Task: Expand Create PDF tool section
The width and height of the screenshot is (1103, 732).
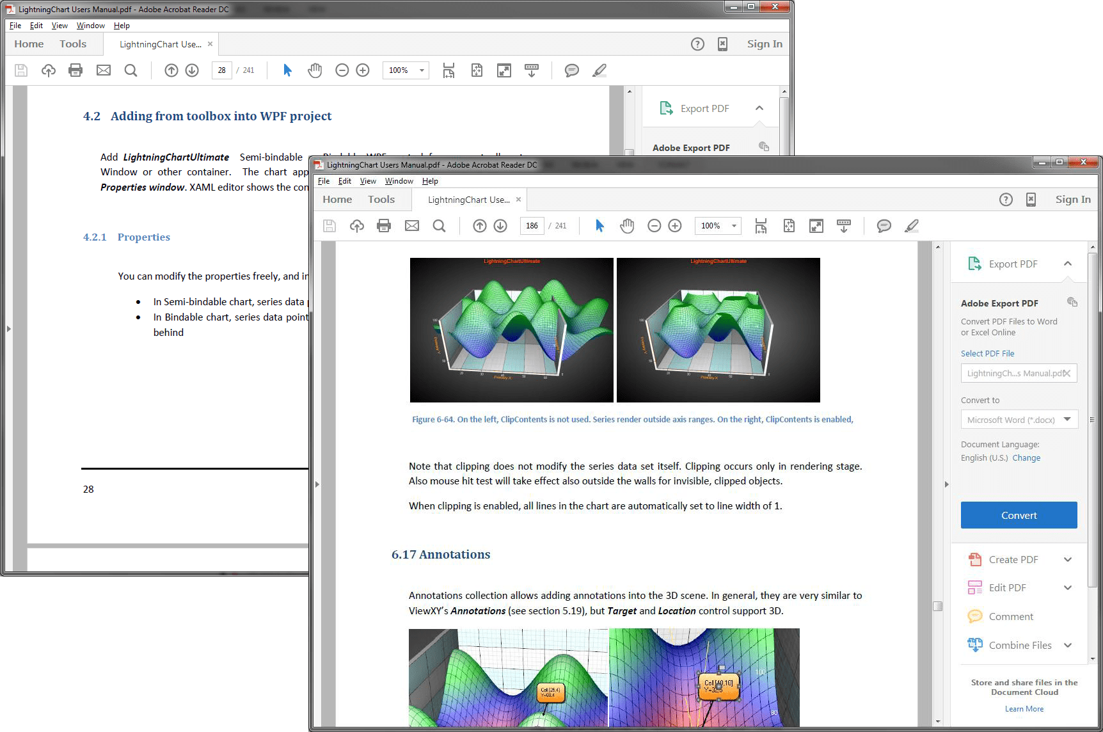Action: coord(1068,560)
